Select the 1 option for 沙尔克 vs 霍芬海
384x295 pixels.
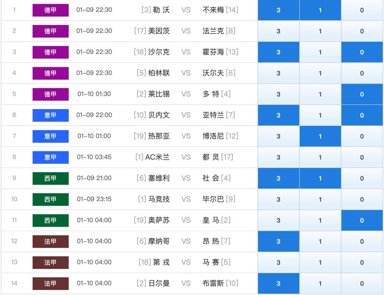pos(320,52)
